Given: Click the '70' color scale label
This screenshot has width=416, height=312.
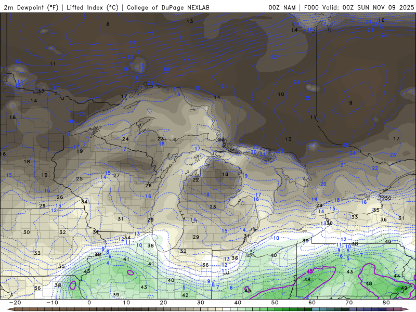Looking at the screenshot, I should click(349, 303).
